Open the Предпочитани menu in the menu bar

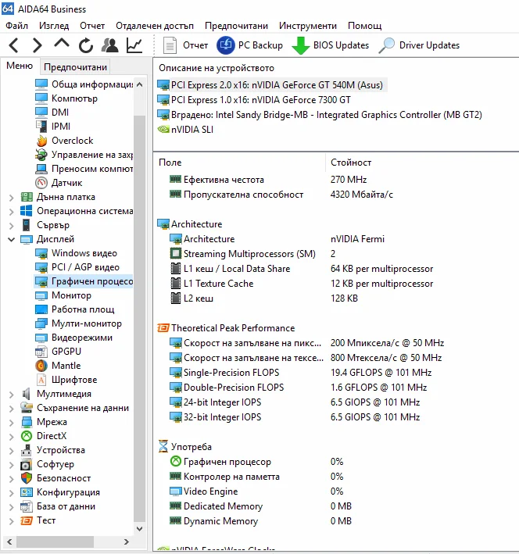tap(237, 26)
